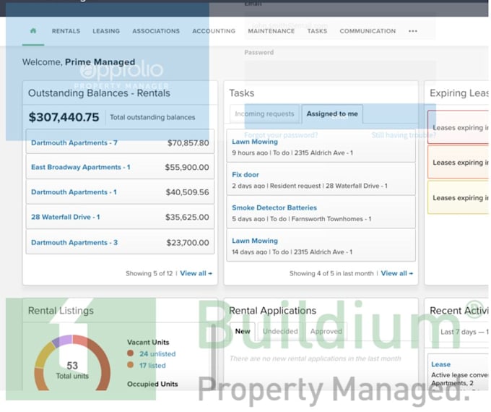Open 28 Waterfall Drive - 1 balance
Image resolution: width=491 pixels, height=412 pixels.
pos(66,217)
